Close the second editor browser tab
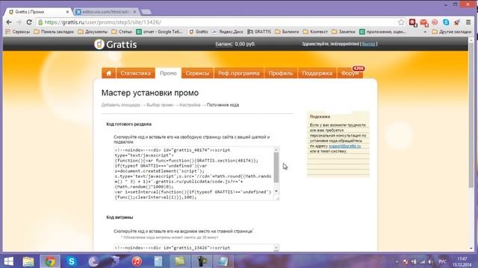The width and height of the screenshot is (478, 268). coord(134,12)
